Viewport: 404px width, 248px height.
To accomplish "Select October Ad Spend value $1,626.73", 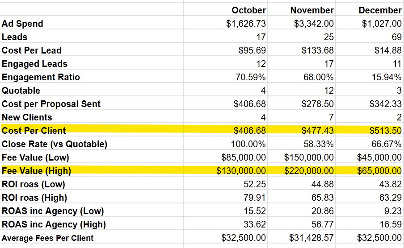I will point(246,24).
